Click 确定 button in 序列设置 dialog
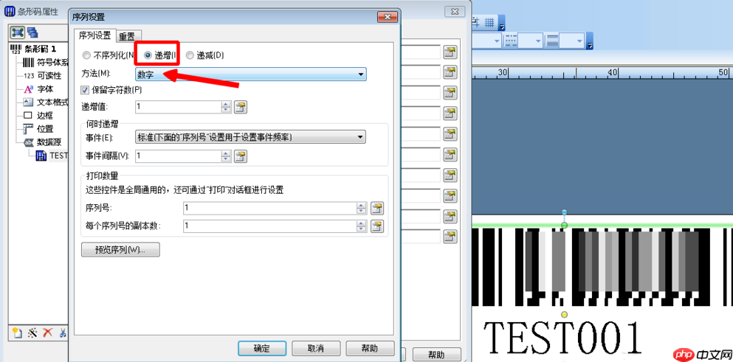This screenshot has height=362, width=733. pyautogui.click(x=262, y=349)
